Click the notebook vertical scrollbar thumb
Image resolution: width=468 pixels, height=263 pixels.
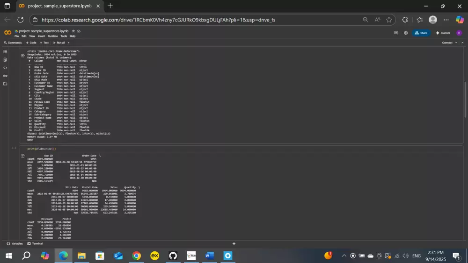(465, 100)
